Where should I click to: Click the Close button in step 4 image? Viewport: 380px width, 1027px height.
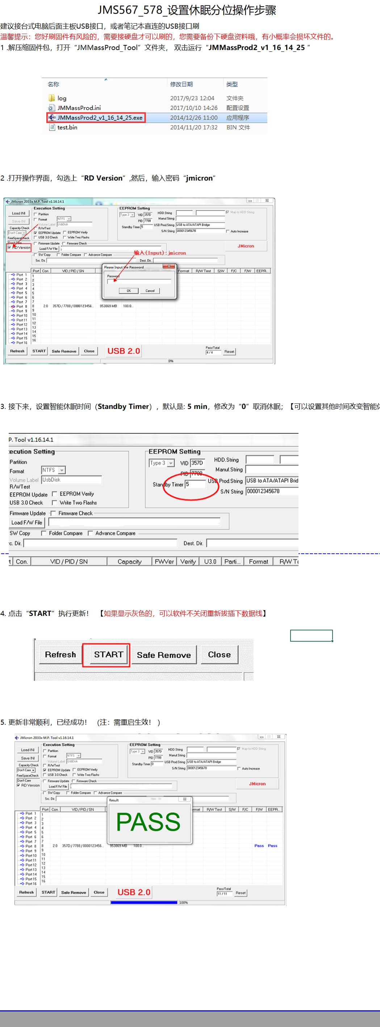tap(220, 655)
